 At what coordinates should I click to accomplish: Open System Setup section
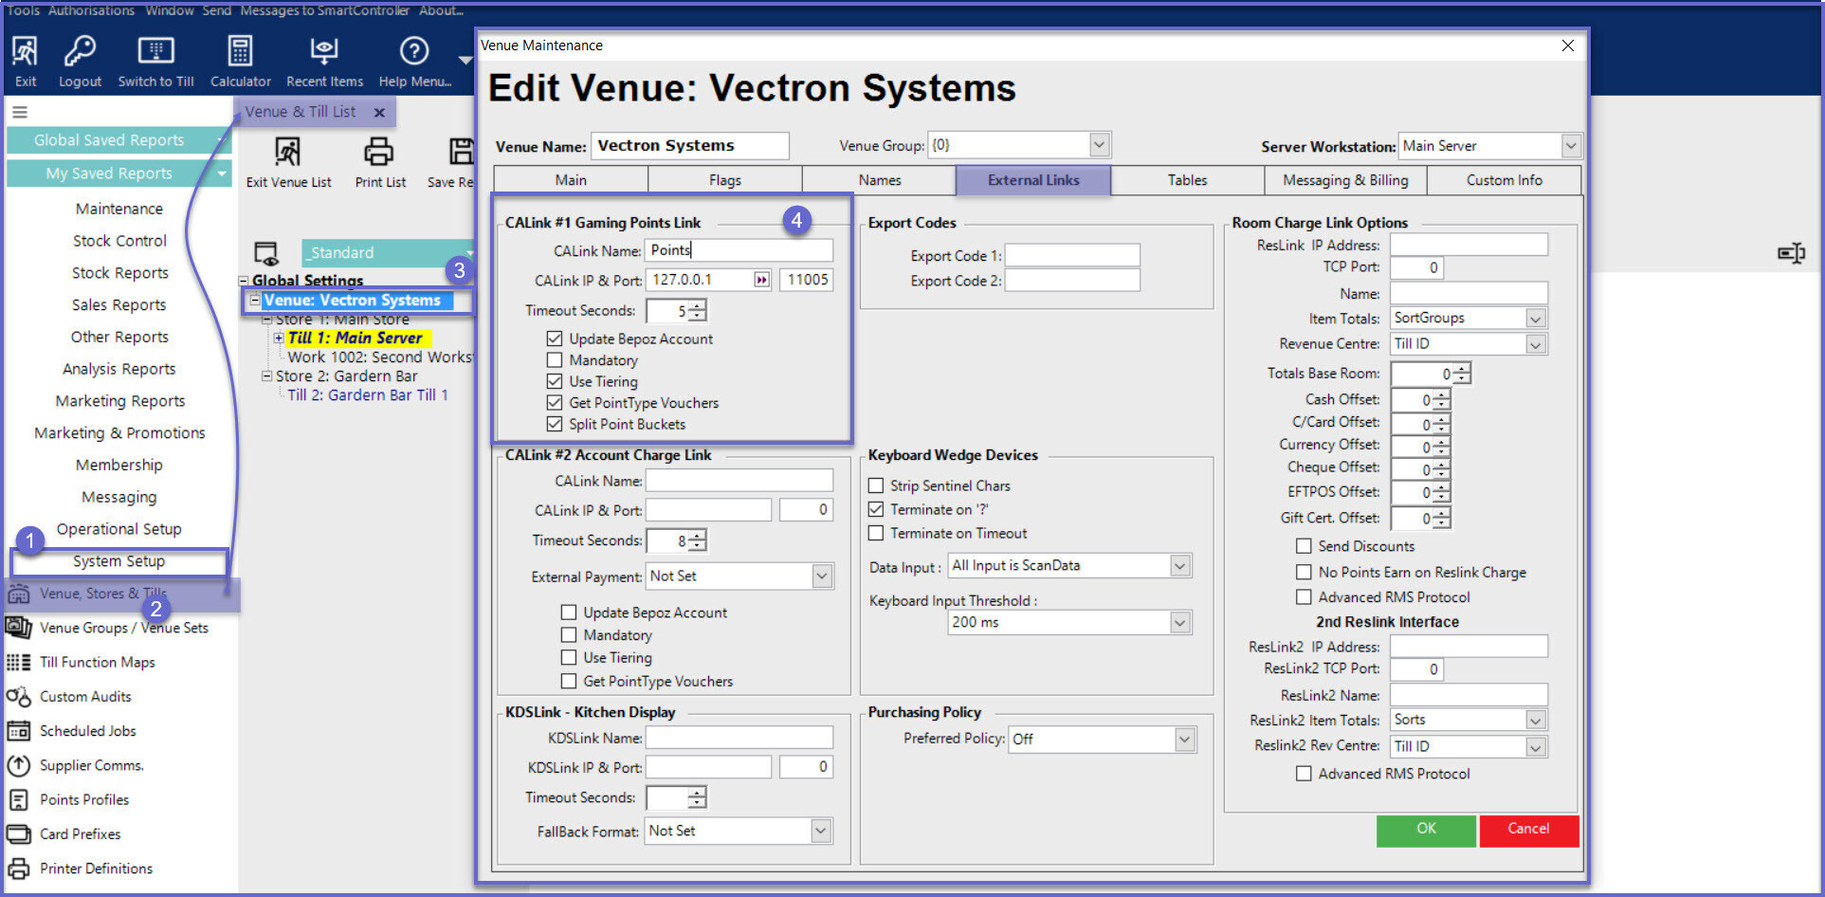tap(119, 561)
